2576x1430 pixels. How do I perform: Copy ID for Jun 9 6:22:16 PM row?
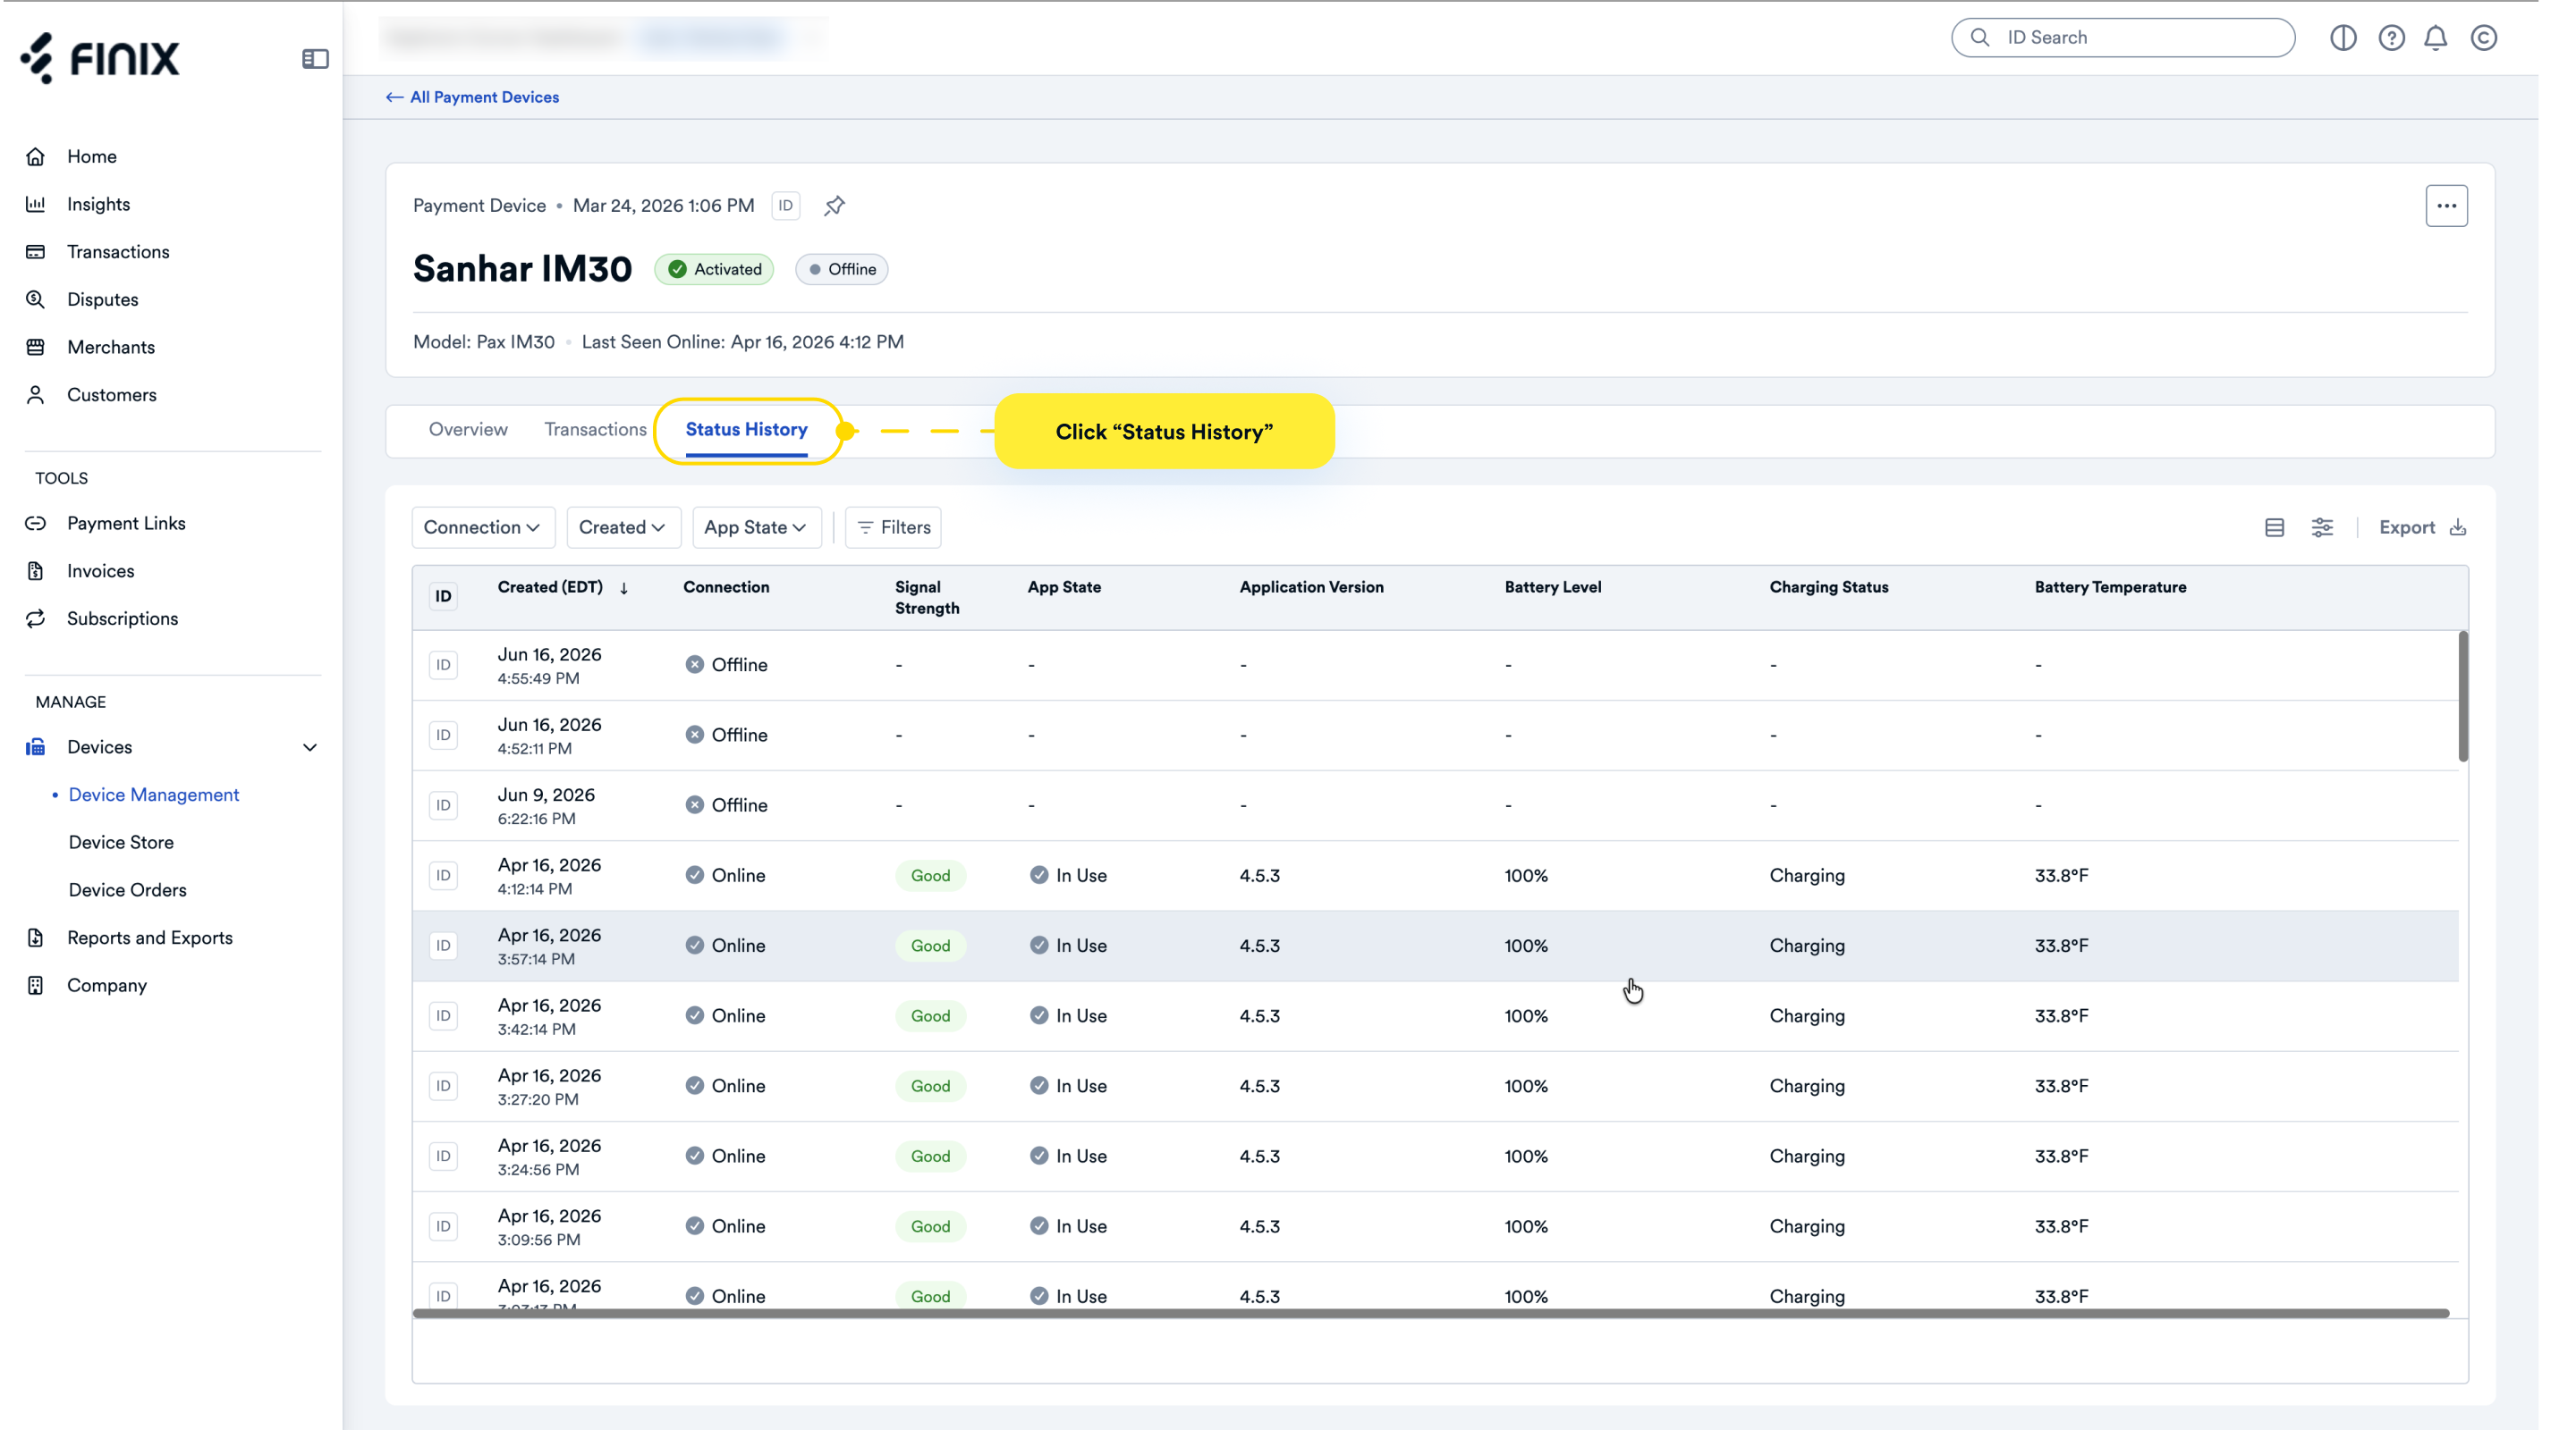(443, 805)
